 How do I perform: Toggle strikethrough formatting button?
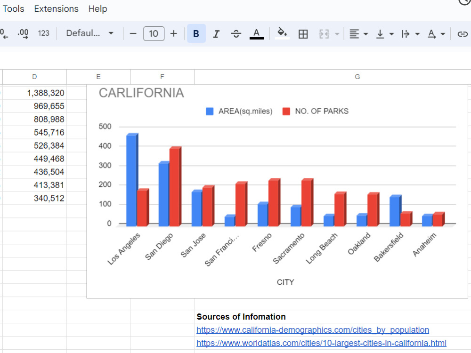pos(236,33)
